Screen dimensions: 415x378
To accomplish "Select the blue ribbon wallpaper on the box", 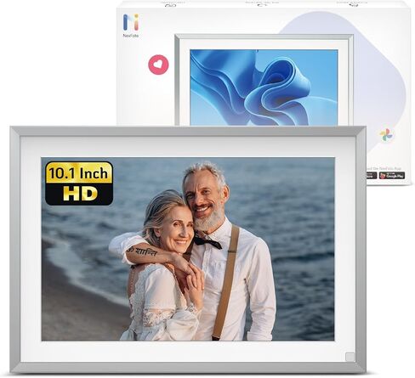I will pyautogui.click(x=264, y=87).
